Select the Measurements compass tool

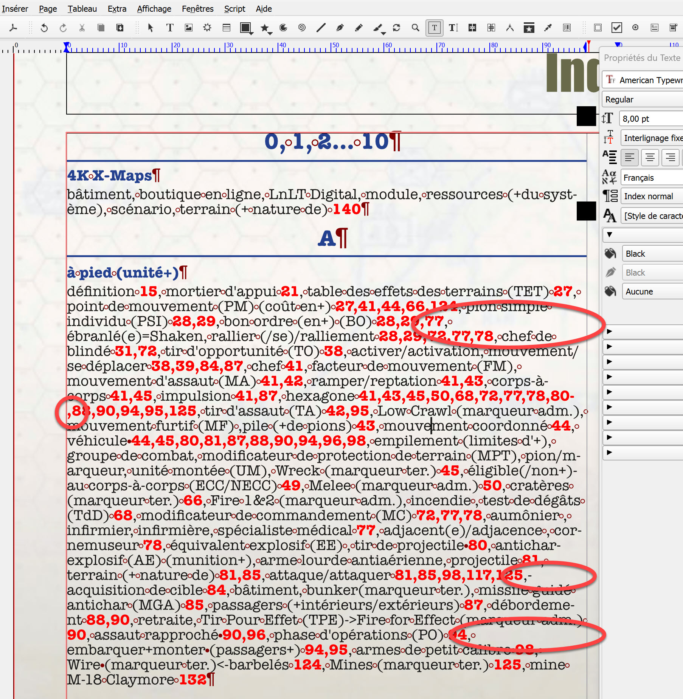pyautogui.click(x=510, y=28)
